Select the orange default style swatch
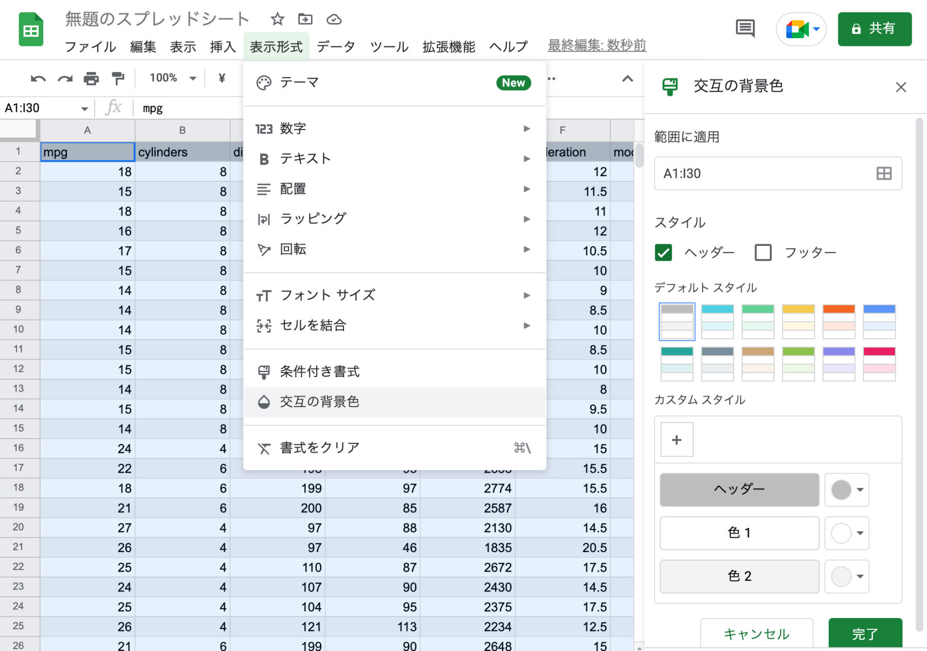Image resolution: width=927 pixels, height=651 pixels. point(838,321)
